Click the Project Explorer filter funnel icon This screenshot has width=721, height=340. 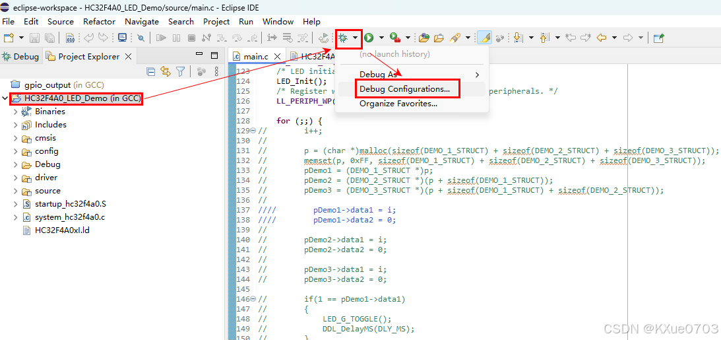pos(181,71)
